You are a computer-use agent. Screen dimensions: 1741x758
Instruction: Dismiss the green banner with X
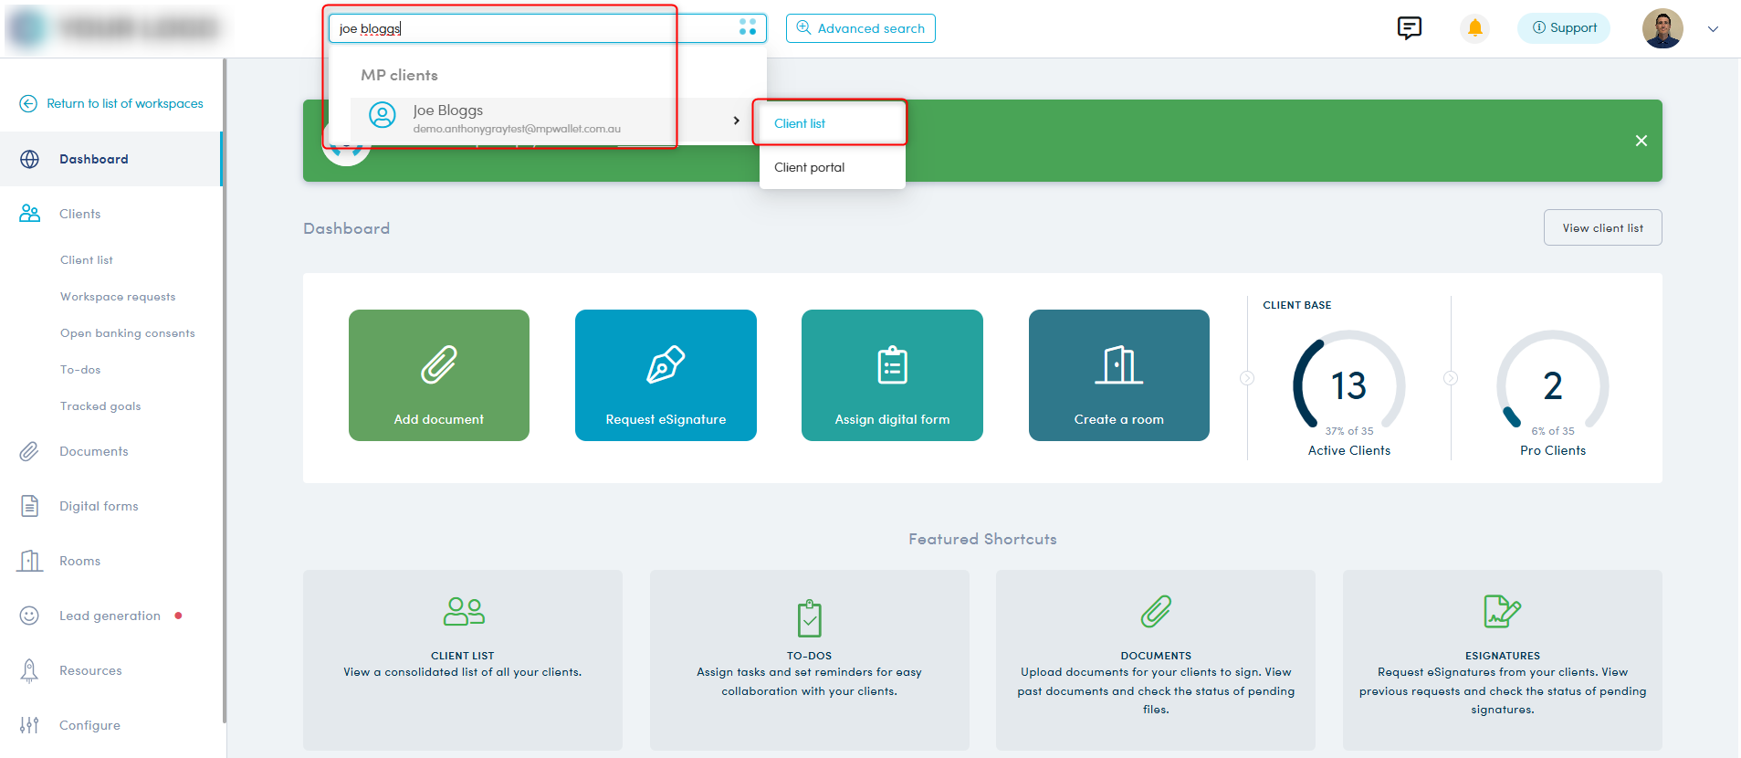(1641, 141)
